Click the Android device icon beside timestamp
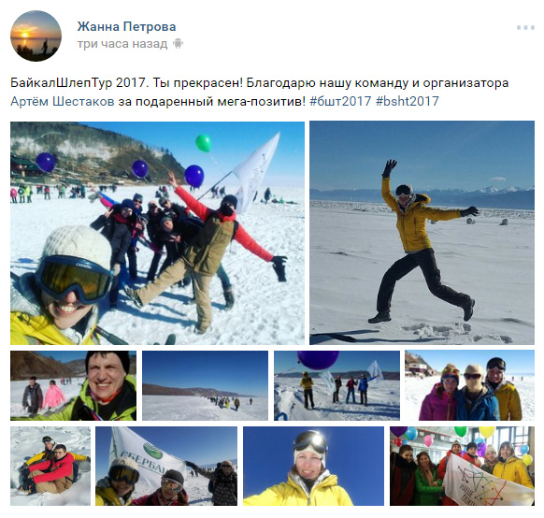Image resolution: width=544 pixels, height=518 pixels. pyautogui.click(x=178, y=44)
